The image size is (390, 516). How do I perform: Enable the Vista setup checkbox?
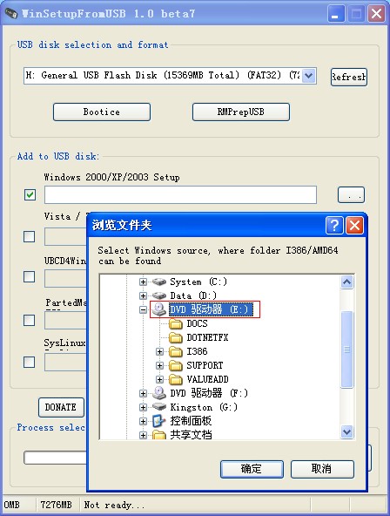[30, 236]
